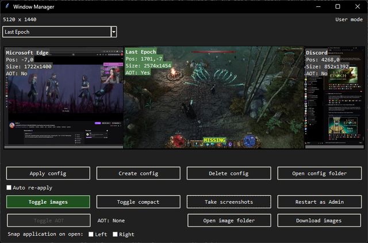Viewport: 368px width, 243px height.
Task: Switch to compact view with Toggle compact
Action: [x=138, y=202]
